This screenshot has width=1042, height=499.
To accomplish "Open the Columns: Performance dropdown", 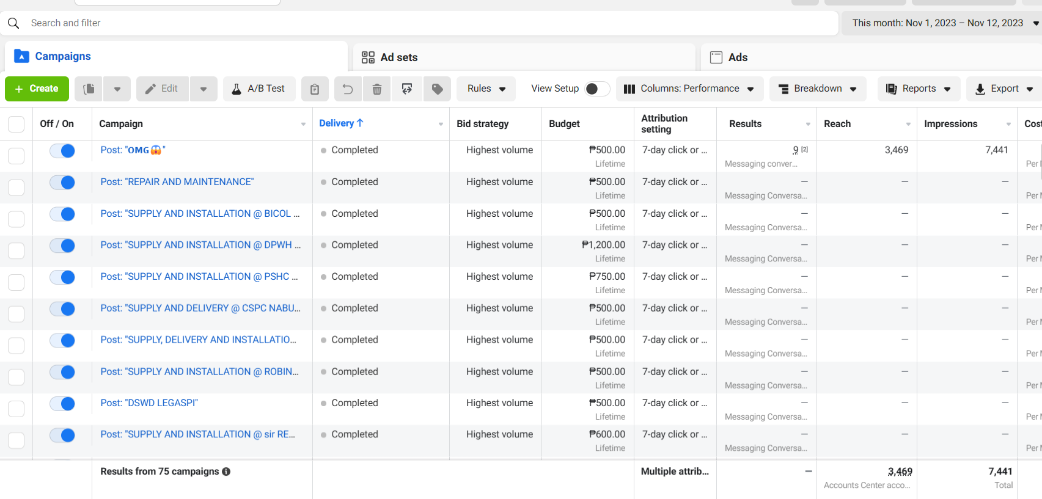I will [689, 89].
